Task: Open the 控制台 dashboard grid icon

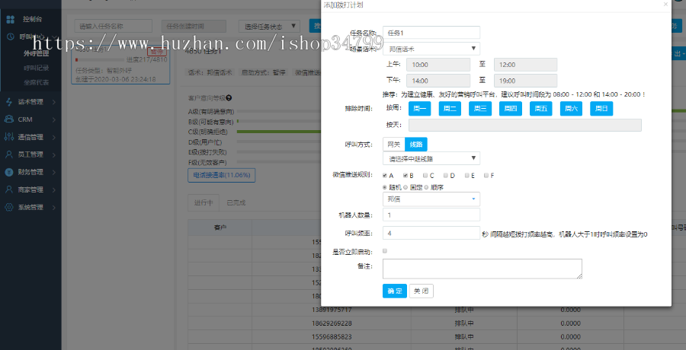Action: [x=10, y=19]
